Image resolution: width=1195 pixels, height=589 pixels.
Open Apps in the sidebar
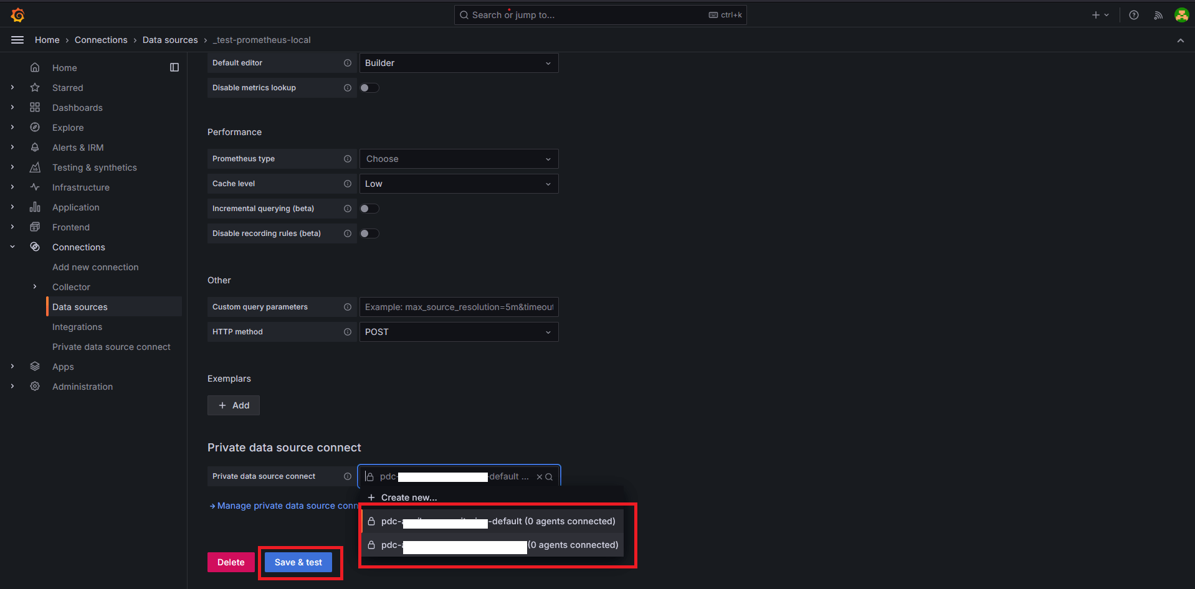click(x=63, y=366)
